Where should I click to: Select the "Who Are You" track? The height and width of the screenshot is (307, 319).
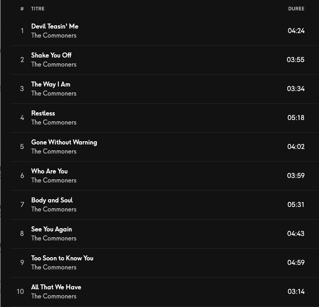pyautogui.click(x=49, y=171)
